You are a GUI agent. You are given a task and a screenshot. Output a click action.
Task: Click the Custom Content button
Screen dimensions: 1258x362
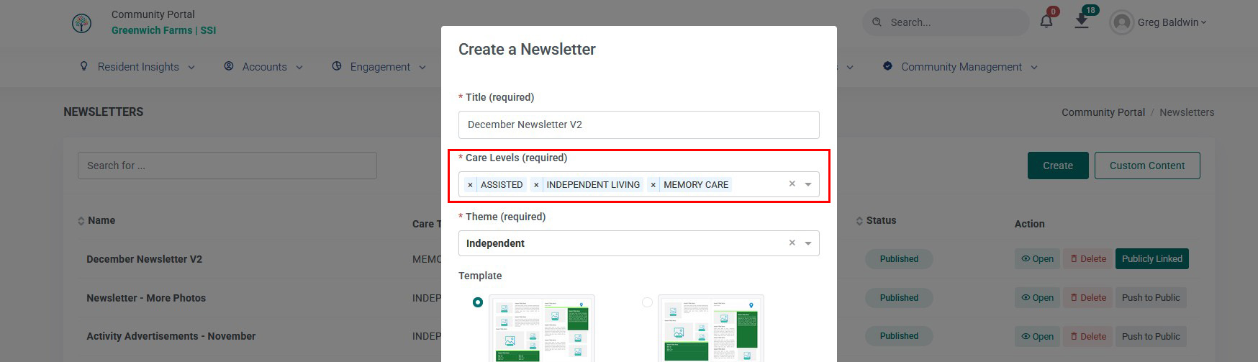coord(1147,166)
